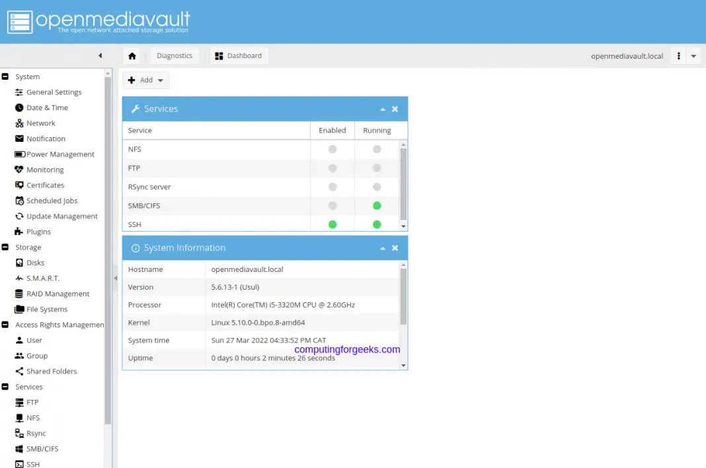Enable the NFS service toggle
This screenshot has height=468, width=706.
(x=332, y=149)
